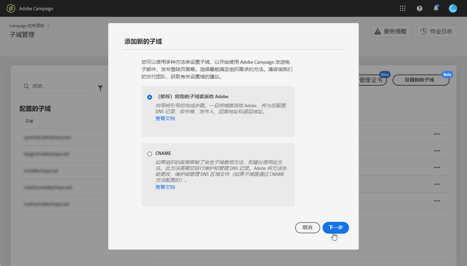Open the user profile avatar
Viewport: 467px width, 266px height.
pyautogui.click(x=453, y=8)
